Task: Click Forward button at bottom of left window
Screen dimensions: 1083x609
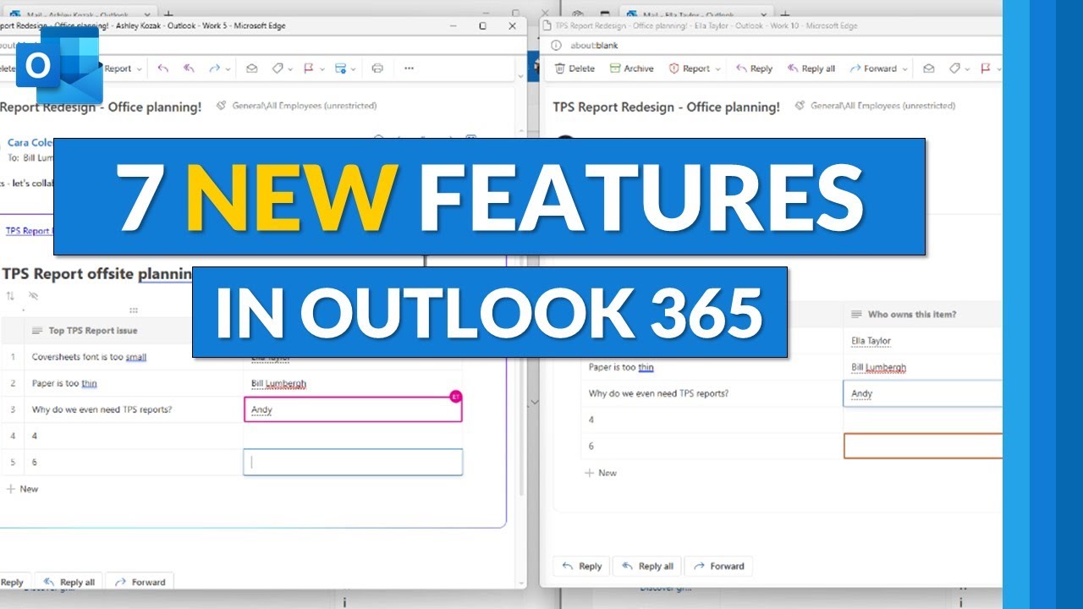Action: click(x=140, y=582)
